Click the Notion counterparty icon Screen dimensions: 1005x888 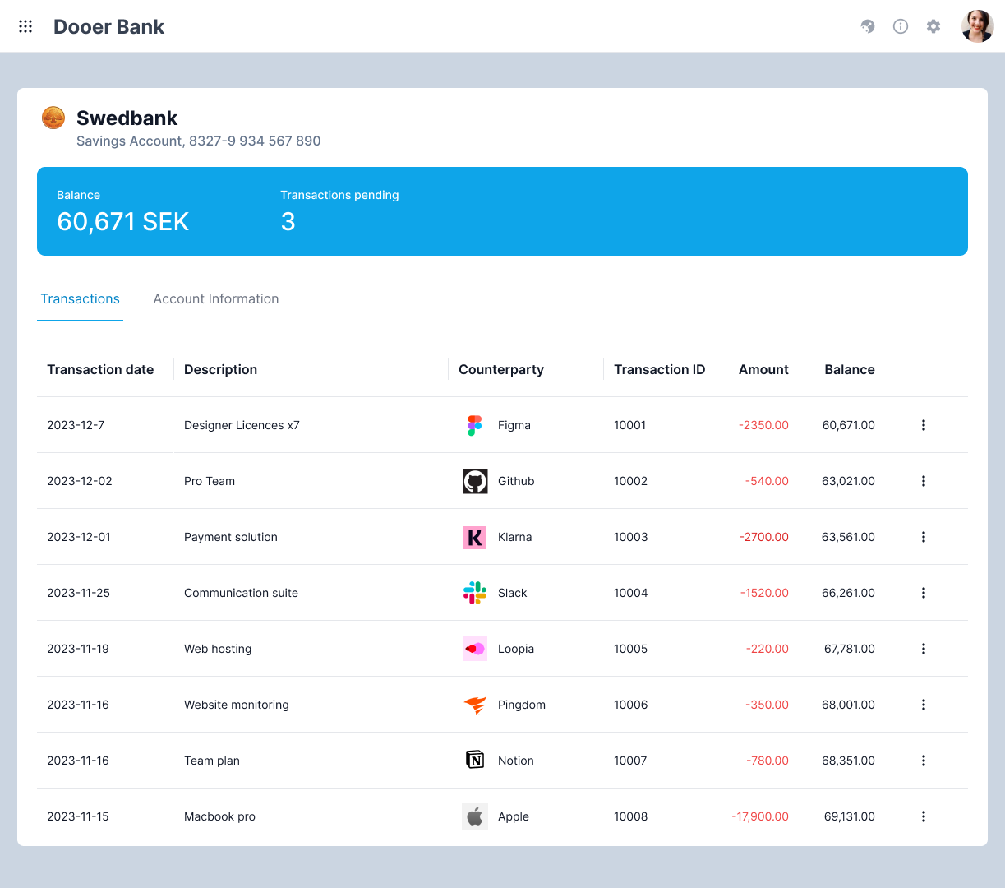(475, 761)
